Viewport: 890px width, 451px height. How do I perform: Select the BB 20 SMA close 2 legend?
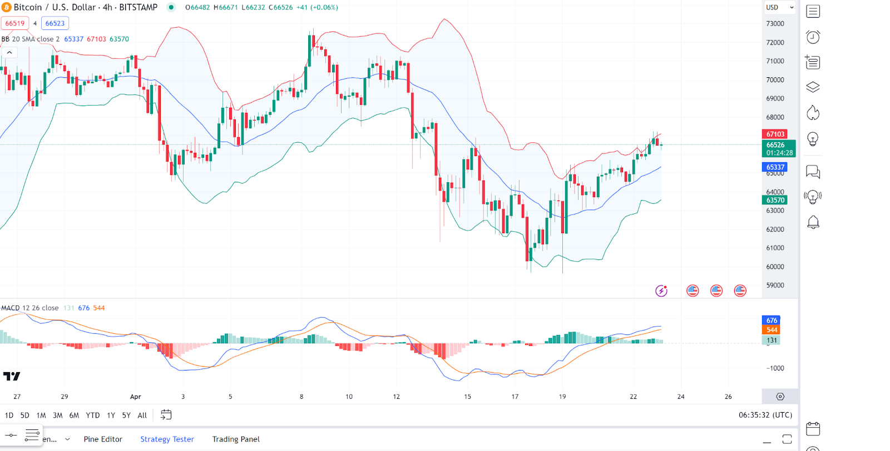point(31,39)
